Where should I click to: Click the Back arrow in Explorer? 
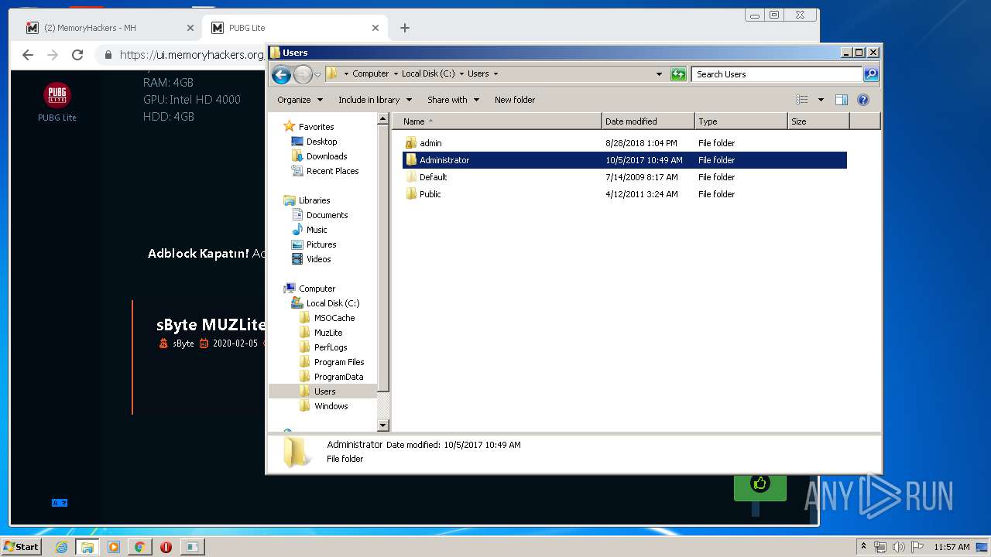pyautogui.click(x=281, y=74)
